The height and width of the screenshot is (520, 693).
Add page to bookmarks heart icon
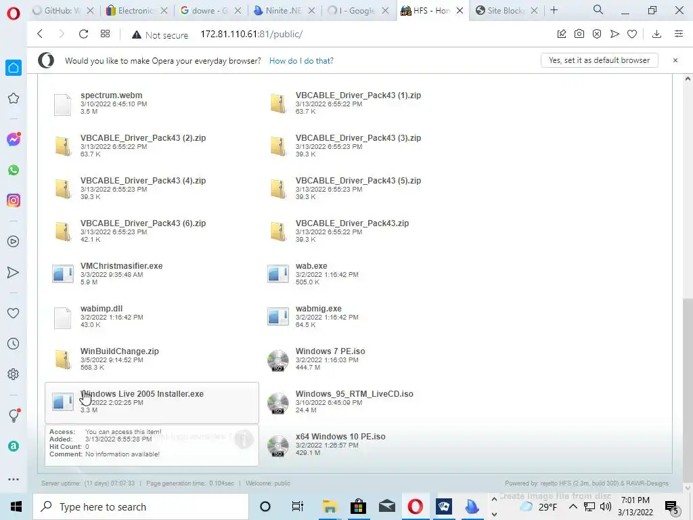click(632, 34)
